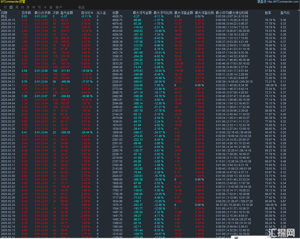Sort by the 胜率 column header
This screenshot has height=239, width=300.
[268, 13]
